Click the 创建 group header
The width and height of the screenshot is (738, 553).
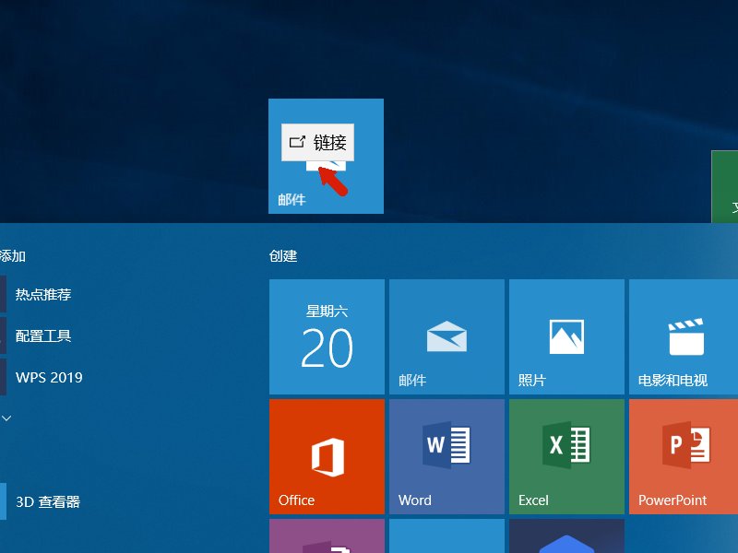283,256
